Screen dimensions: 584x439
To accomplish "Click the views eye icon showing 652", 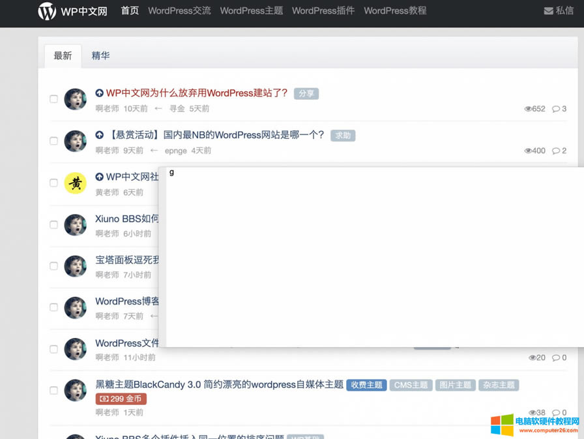I will 528,109.
